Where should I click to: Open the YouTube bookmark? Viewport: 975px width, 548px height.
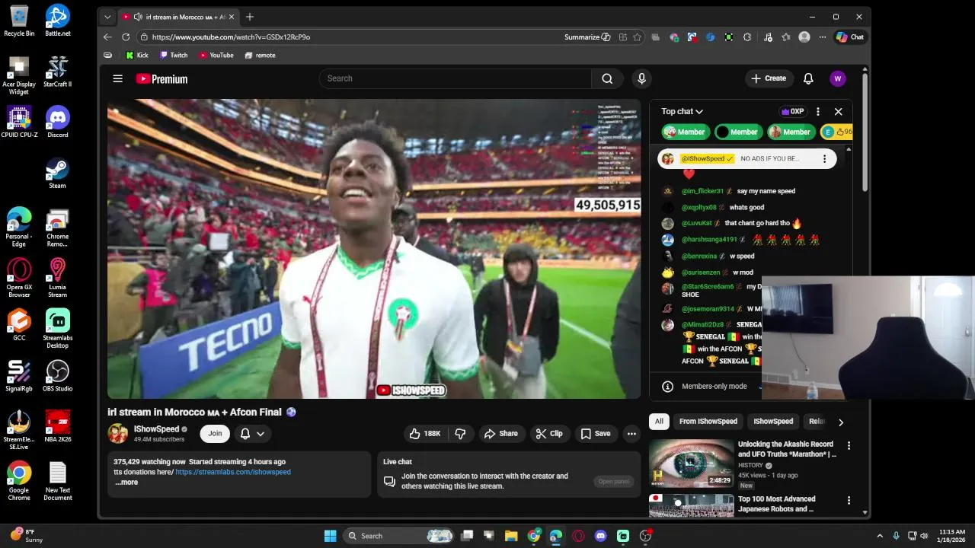(x=216, y=55)
